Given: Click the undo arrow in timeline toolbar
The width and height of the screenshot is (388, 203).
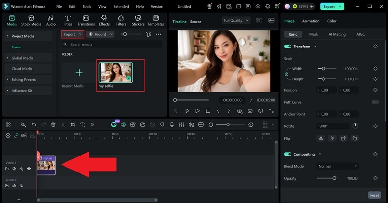Looking at the screenshot, I should [34, 125].
